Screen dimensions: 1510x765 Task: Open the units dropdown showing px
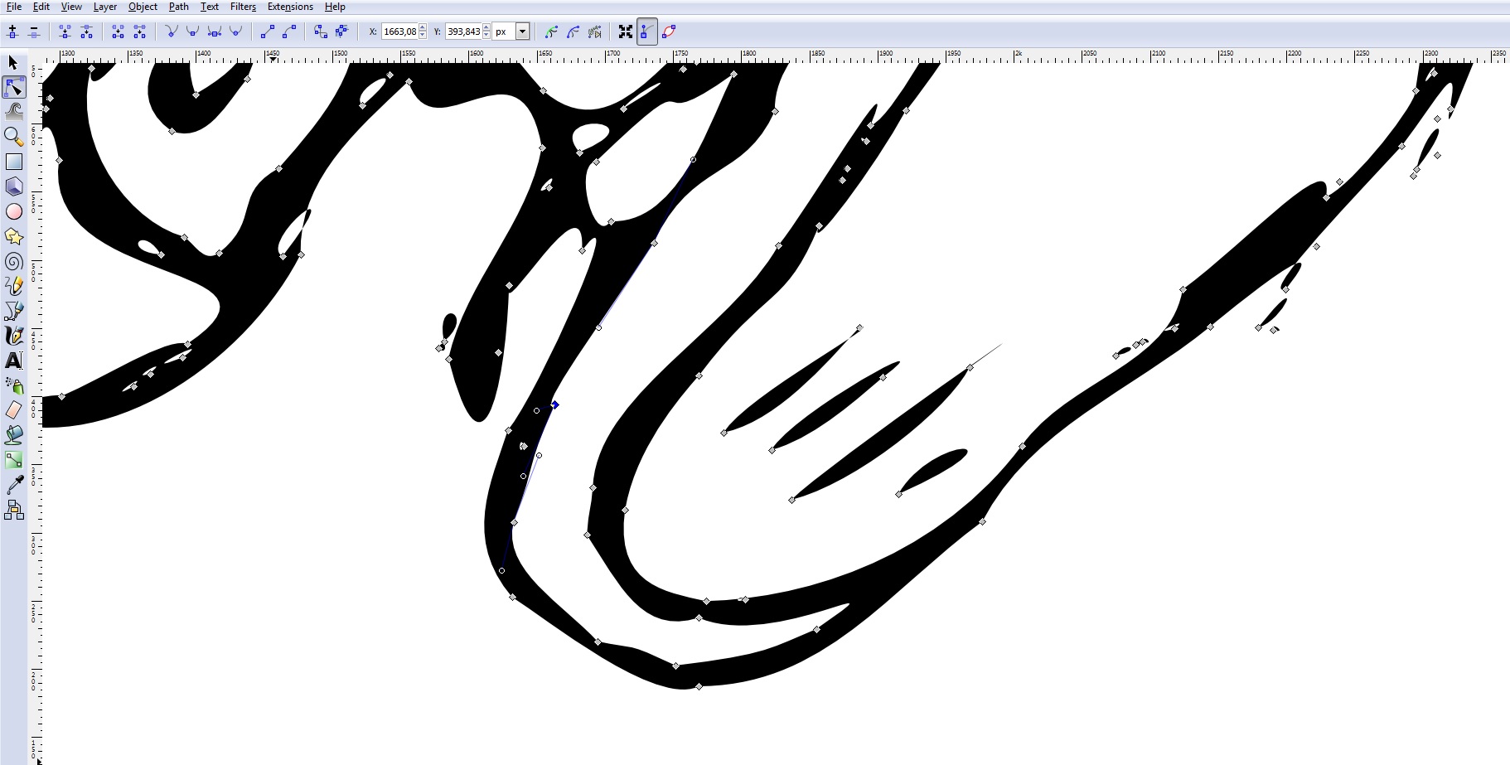(x=522, y=31)
